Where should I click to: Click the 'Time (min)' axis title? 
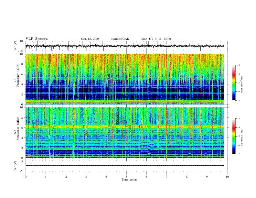[x=129, y=180]
